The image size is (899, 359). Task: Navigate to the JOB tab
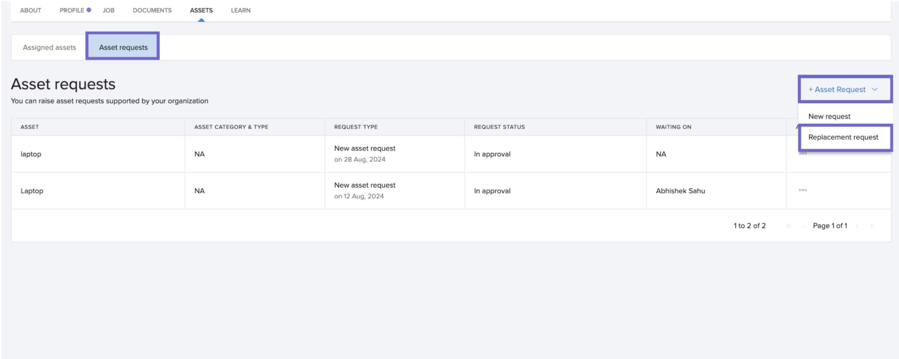click(108, 11)
